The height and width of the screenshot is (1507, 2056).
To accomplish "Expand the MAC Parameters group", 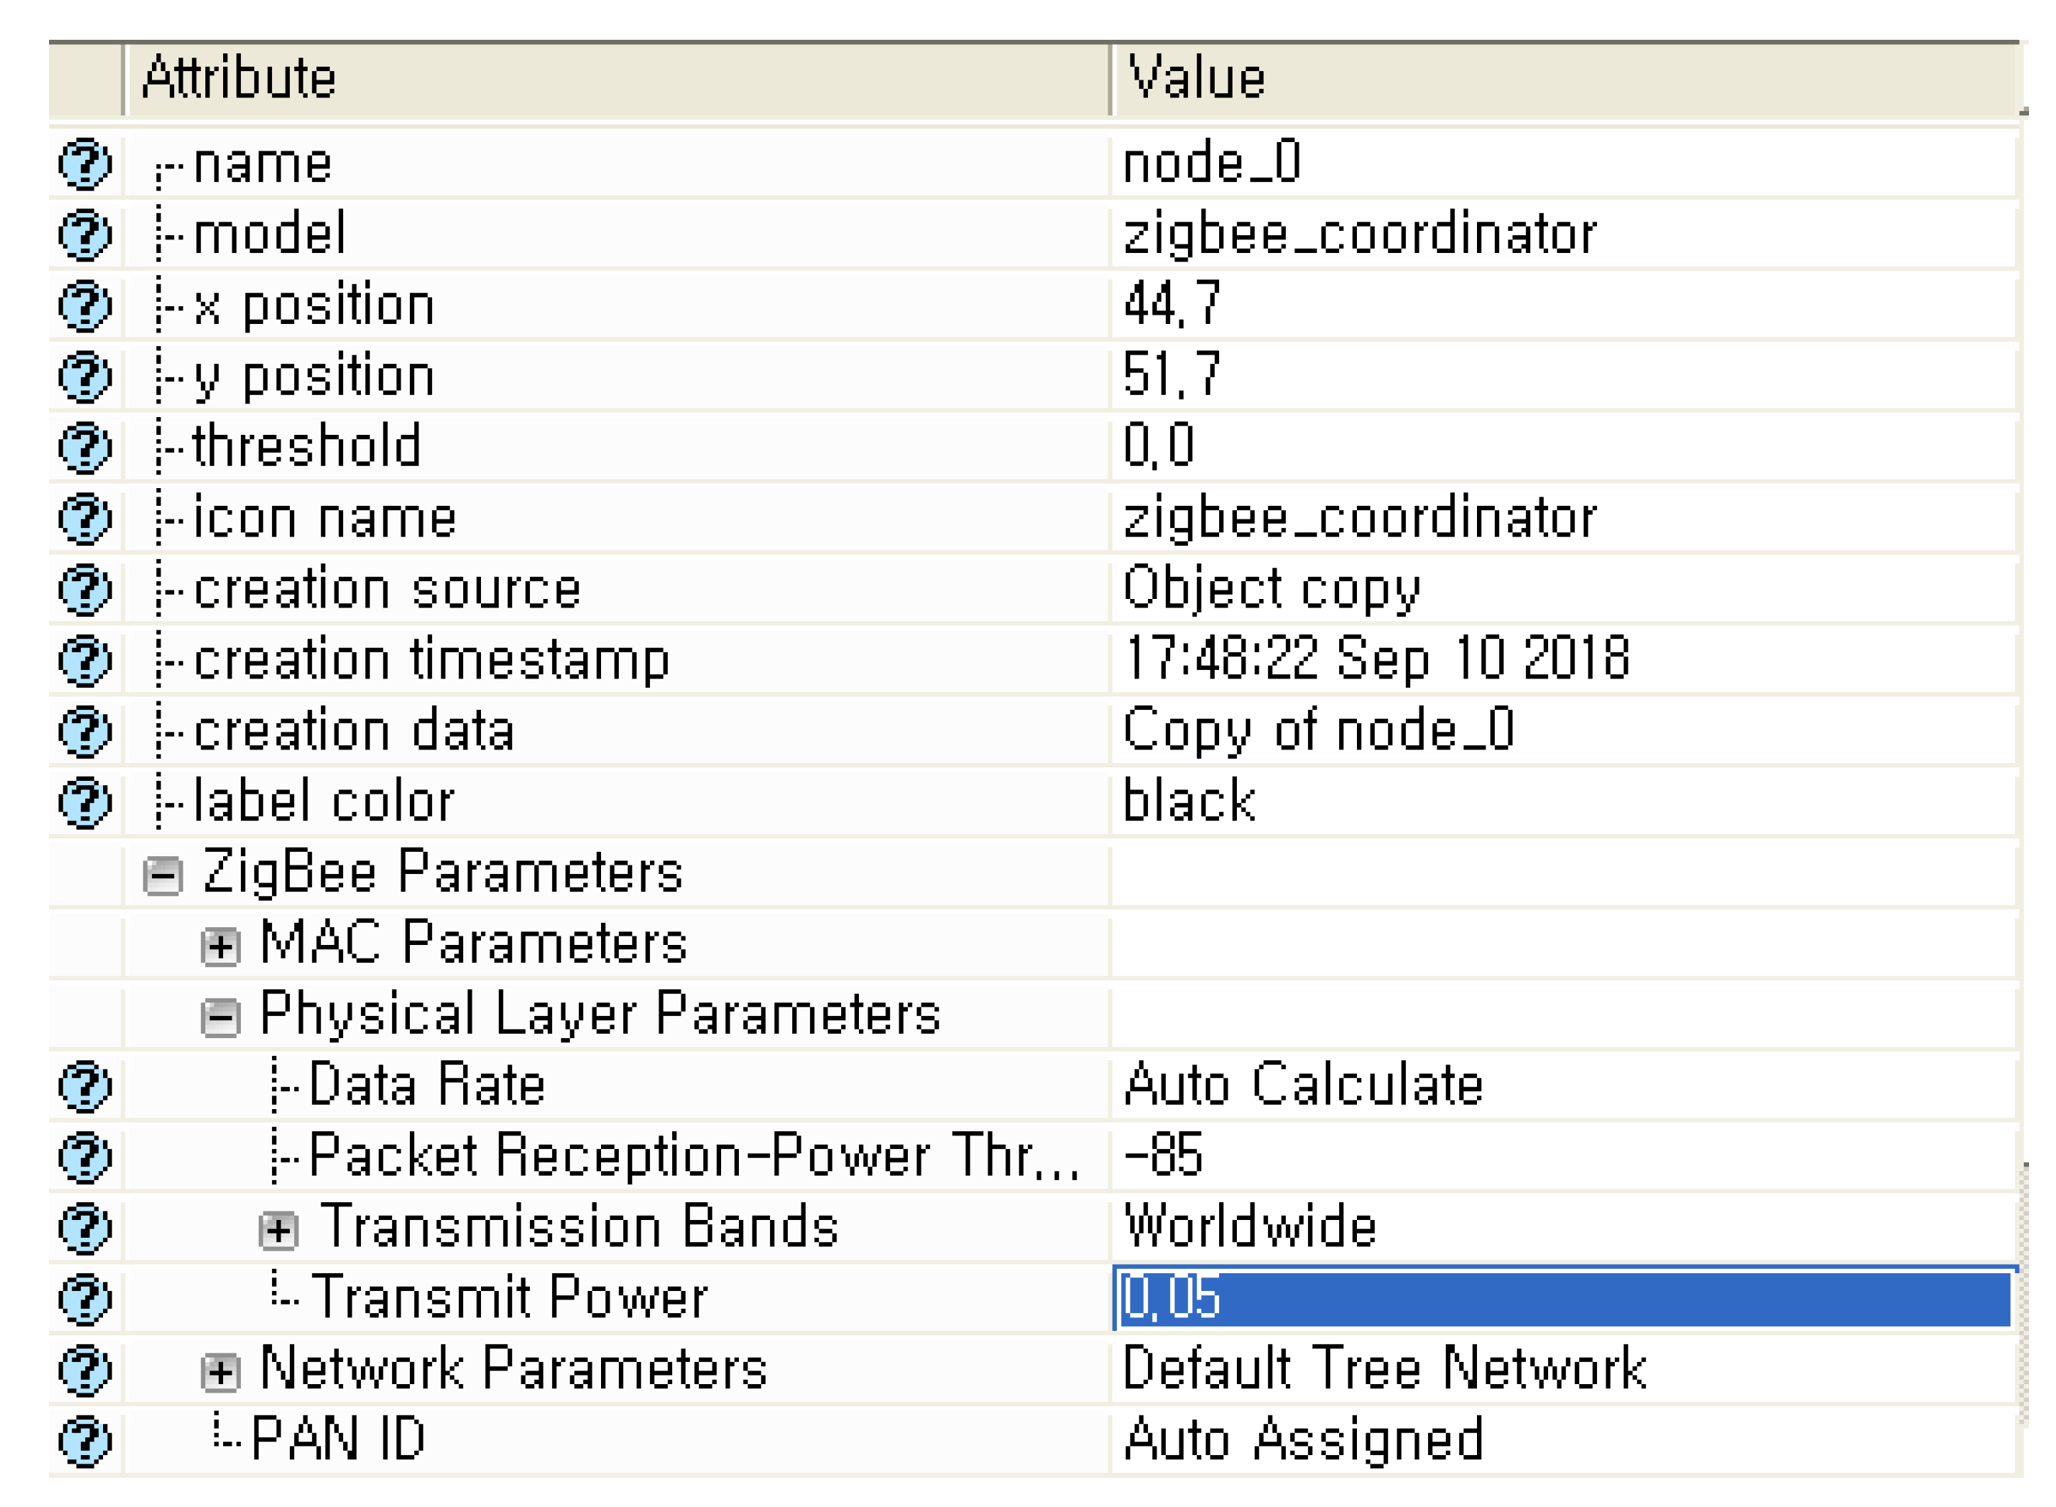I will pyautogui.click(x=220, y=947).
